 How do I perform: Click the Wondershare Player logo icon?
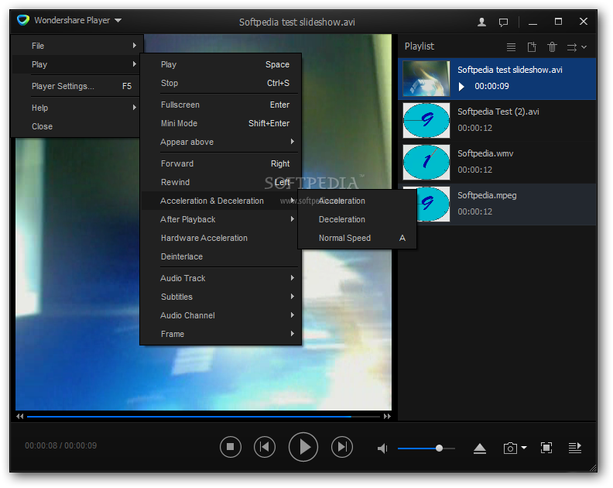click(23, 20)
